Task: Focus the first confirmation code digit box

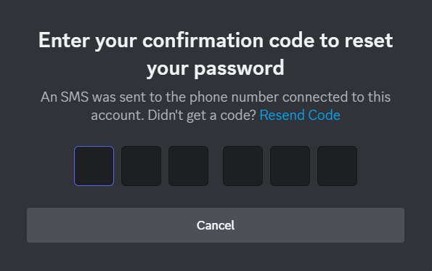Action: [94, 166]
